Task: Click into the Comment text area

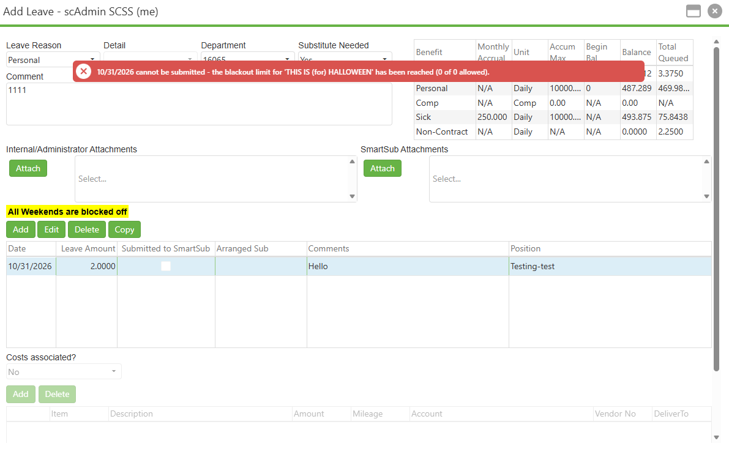Action: point(199,103)
